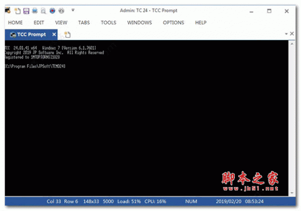301x211 pixels.
Task: Maximize the Take Command window
Action: [269, 11]
